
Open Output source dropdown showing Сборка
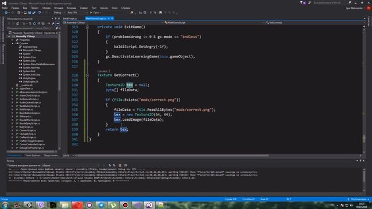[71, 165]
